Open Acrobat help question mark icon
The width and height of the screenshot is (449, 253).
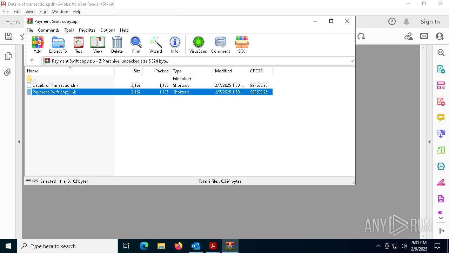(x=392, y=21)
